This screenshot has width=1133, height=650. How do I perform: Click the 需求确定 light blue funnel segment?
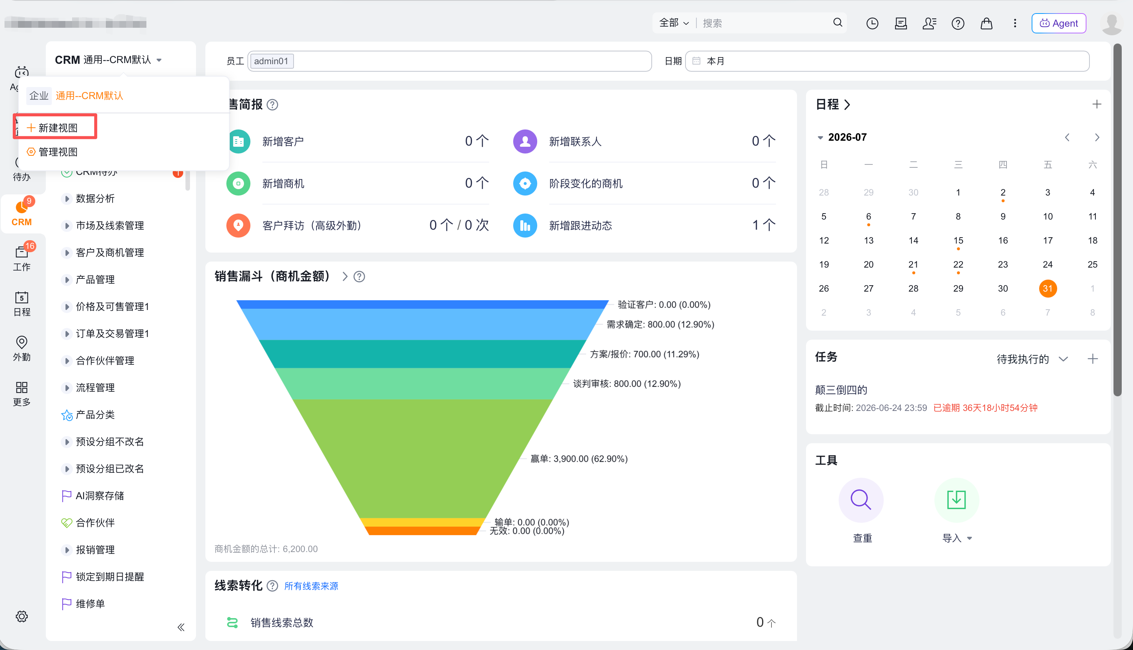(422, 324)
